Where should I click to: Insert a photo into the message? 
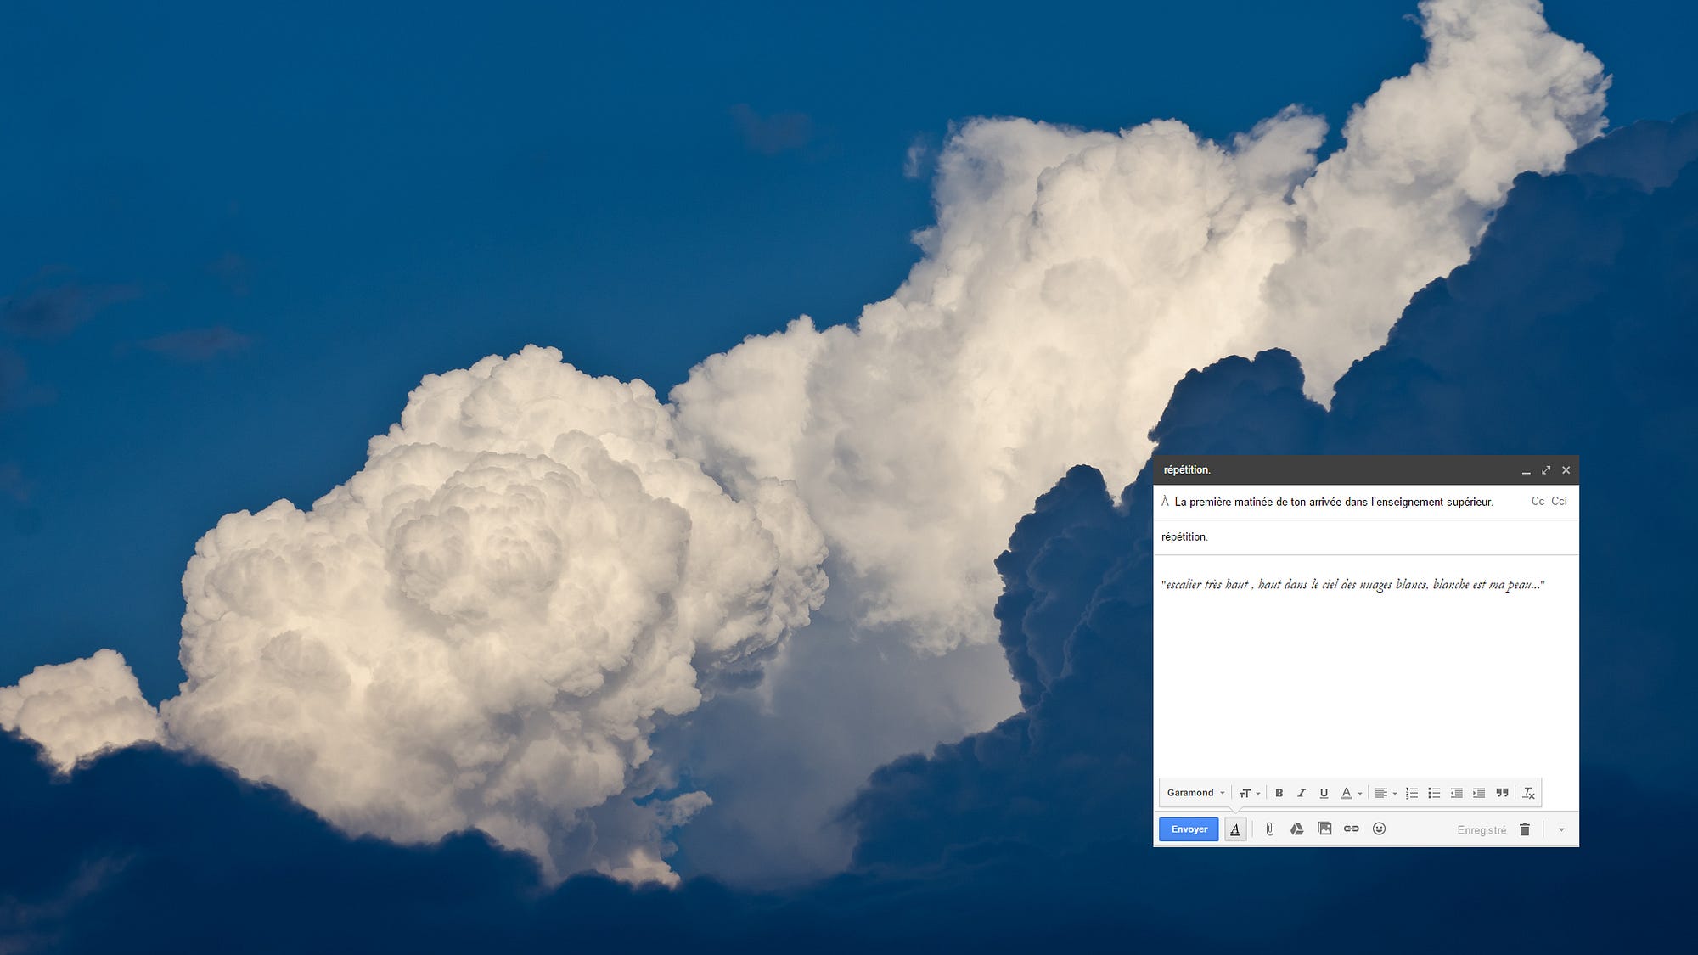pos(1324,829)
